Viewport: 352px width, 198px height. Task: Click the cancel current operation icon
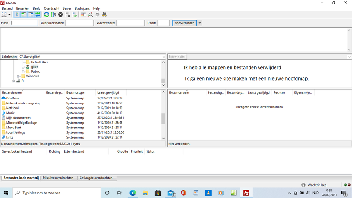click(x=61, y=15)
